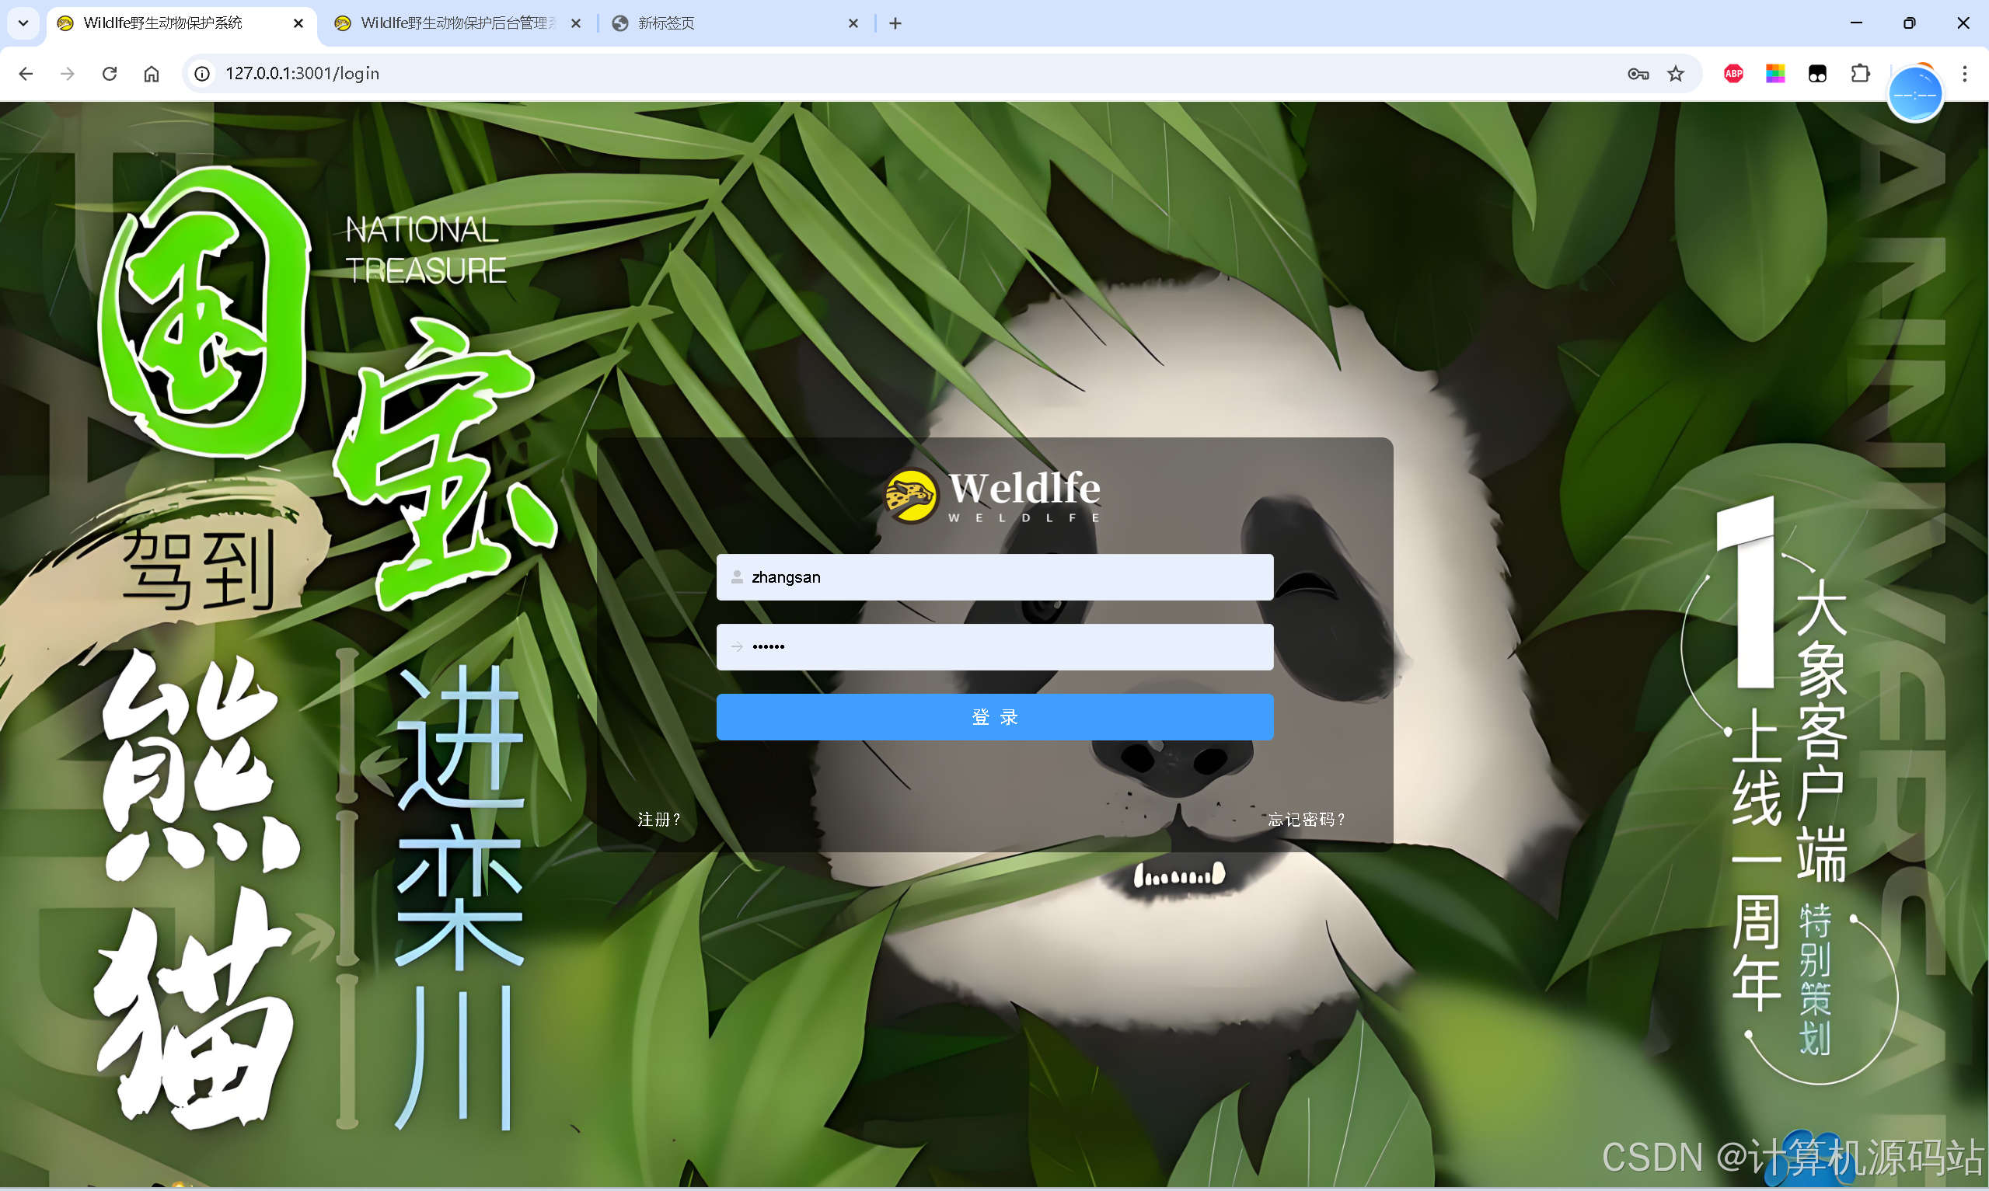This screenshot has height=1191, width=1989.
Task: Minimize the browser window
Action: 1856,23
